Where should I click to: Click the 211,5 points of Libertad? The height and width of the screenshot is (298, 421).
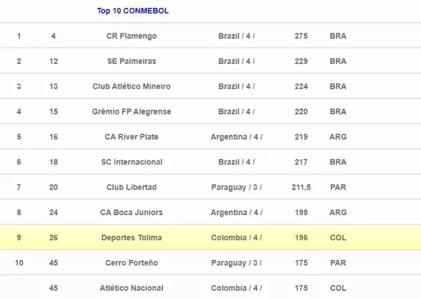pos(301,187)
